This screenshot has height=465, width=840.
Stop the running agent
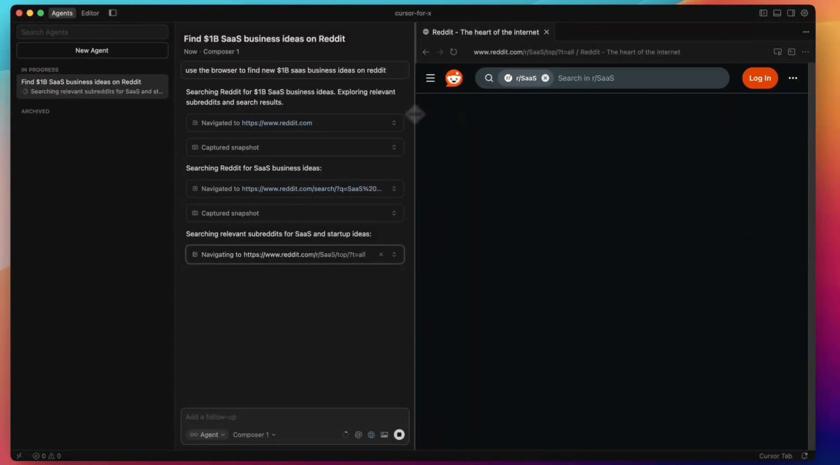(399, 435)
